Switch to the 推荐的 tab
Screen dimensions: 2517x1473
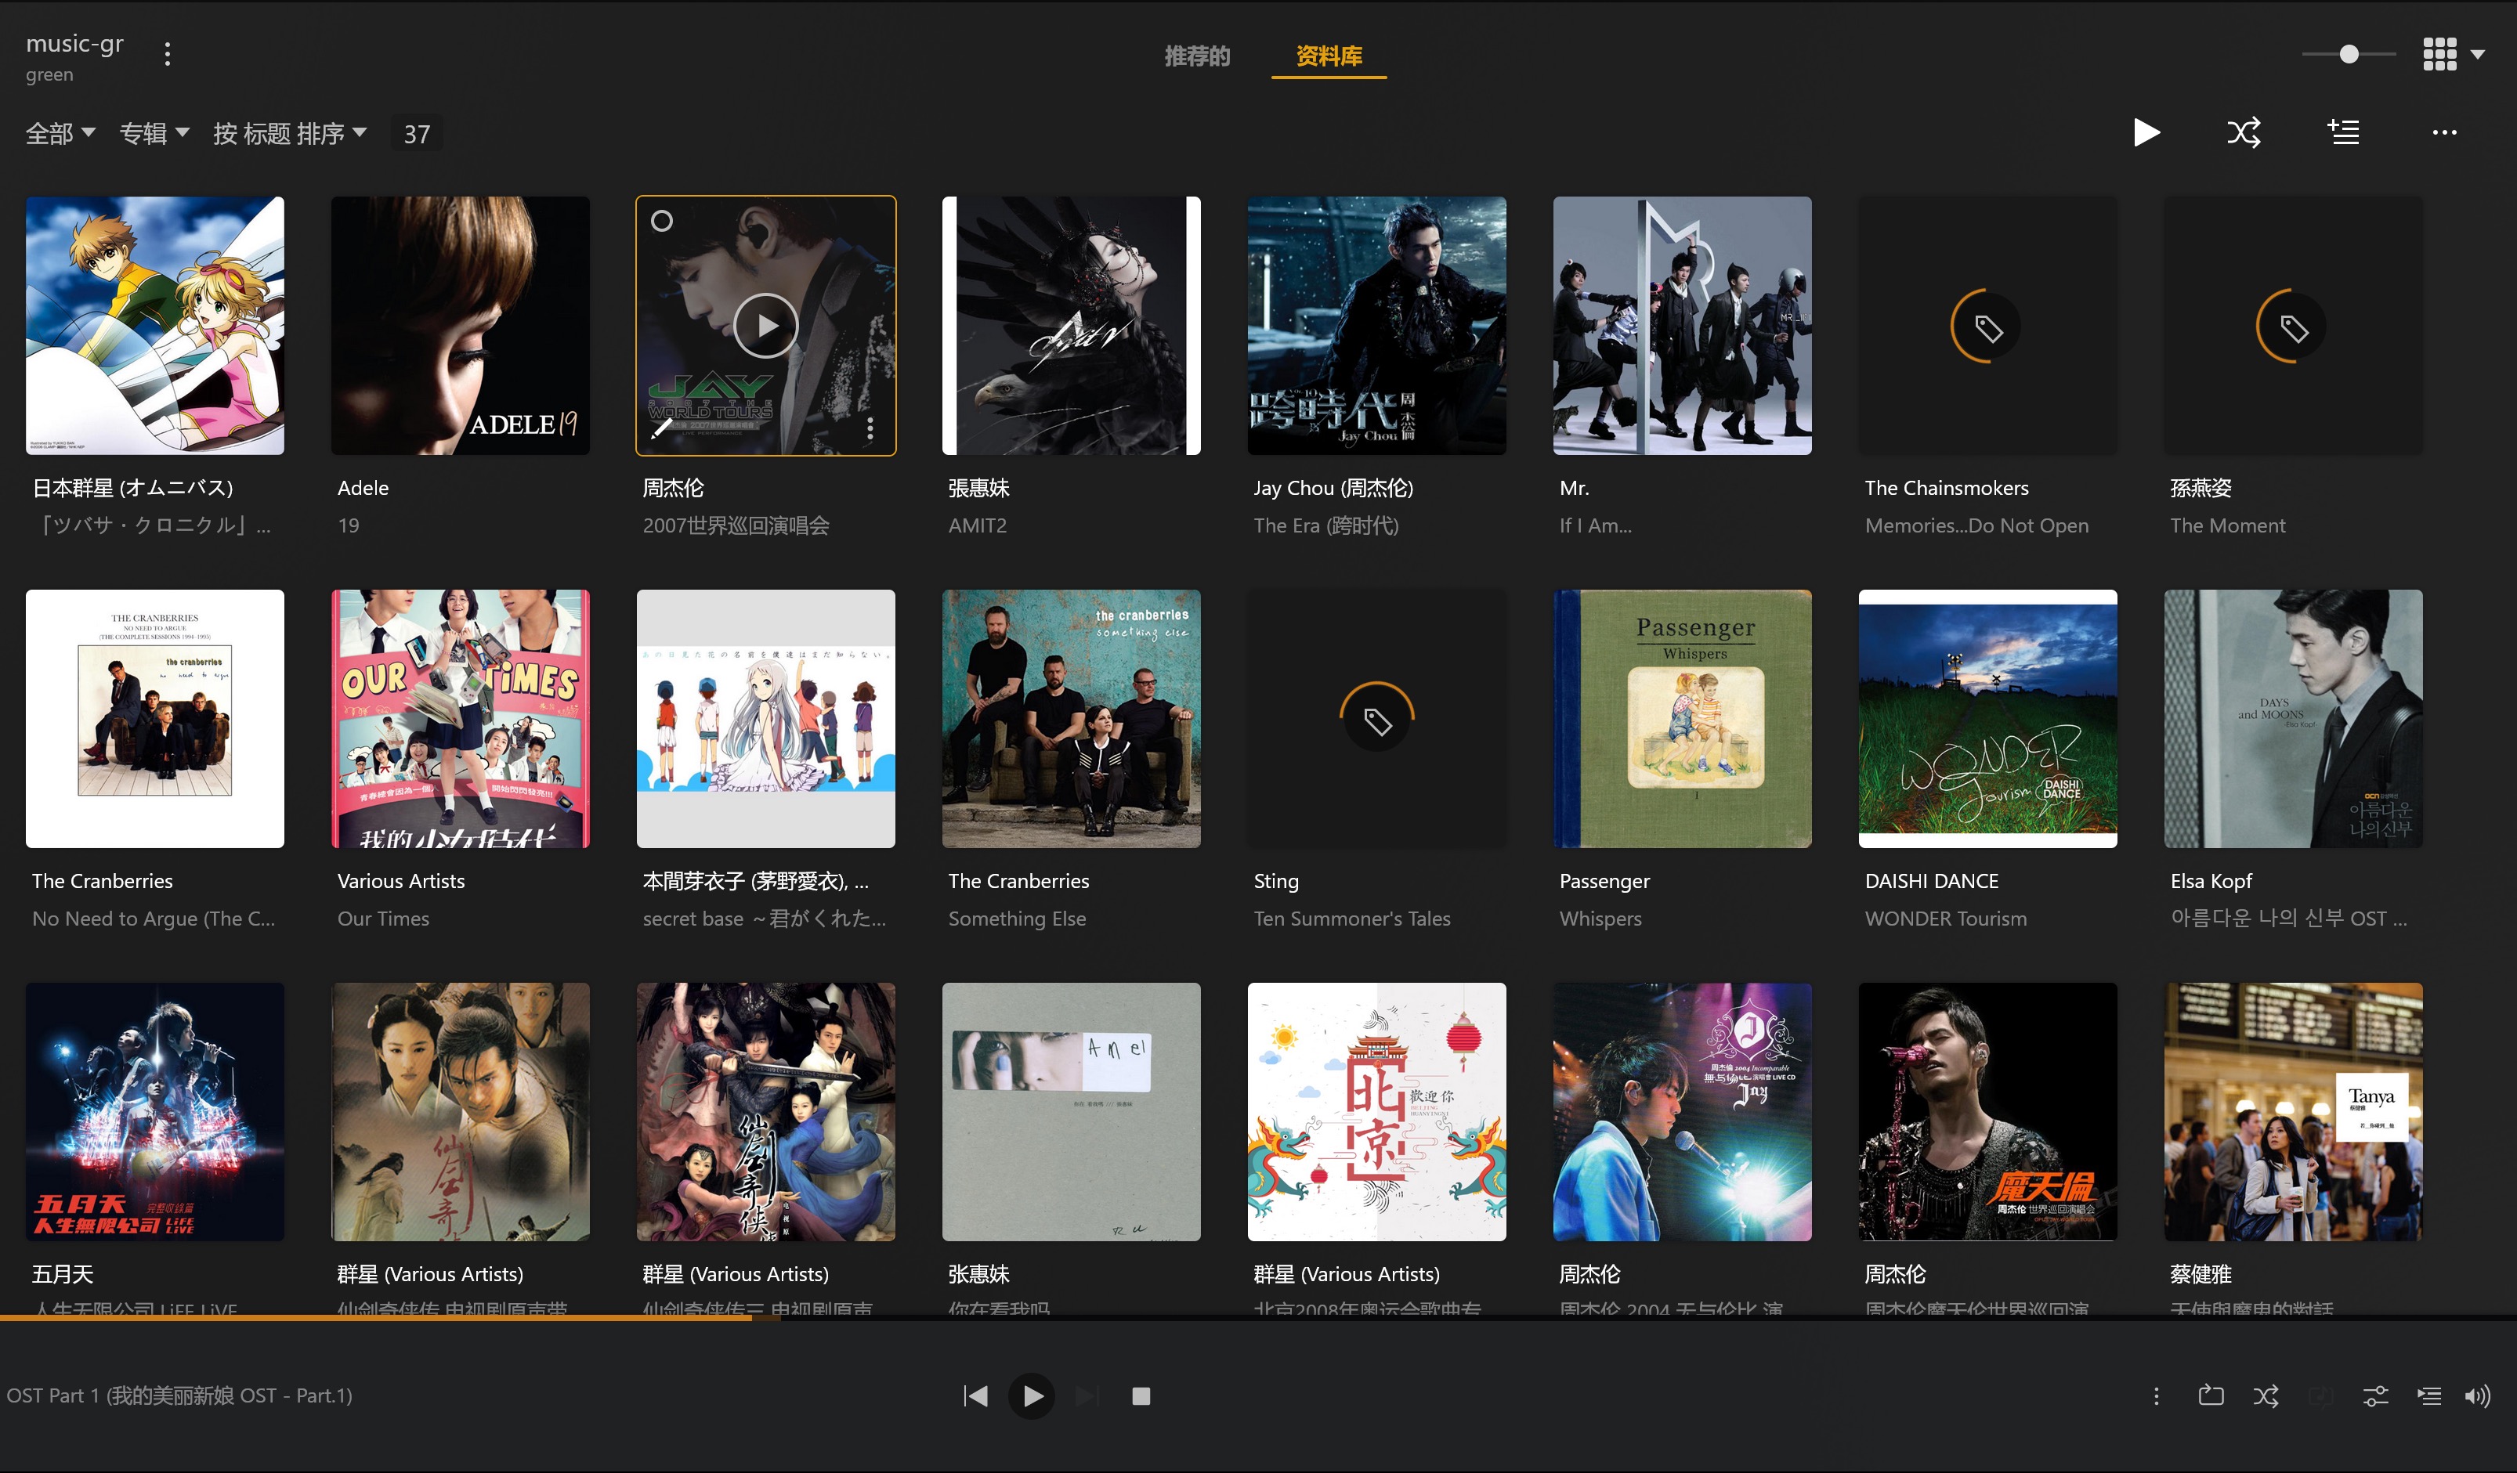1196,56
